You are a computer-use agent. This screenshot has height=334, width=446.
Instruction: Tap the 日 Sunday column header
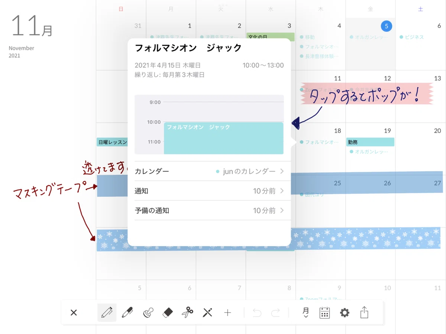[121, 9]
